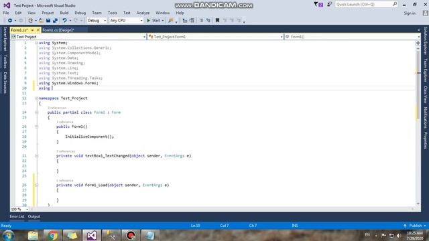Click the New Project toolbar icon
Viewport: 429px width, 241px height.
[30, 21]
